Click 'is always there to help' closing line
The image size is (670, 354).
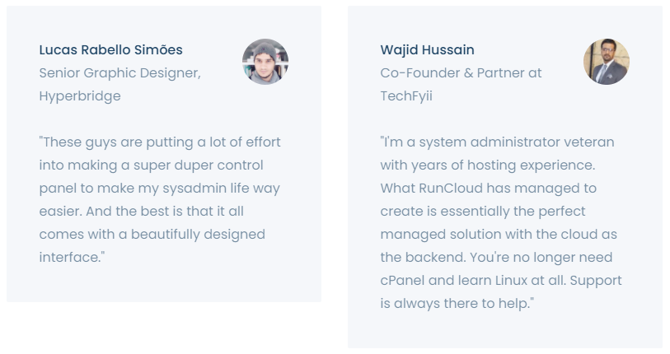click(x=457, y=304)
